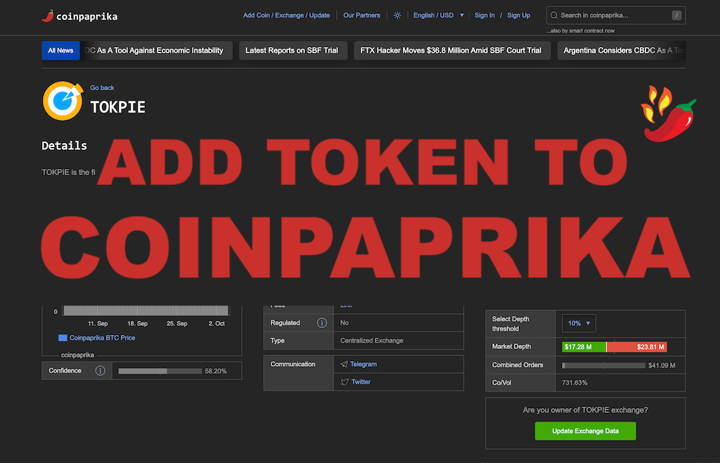Viewport: 720px width, 463px height.
Task: Click the green $17.28 M depth bar
Action: [x=584, y=347]
